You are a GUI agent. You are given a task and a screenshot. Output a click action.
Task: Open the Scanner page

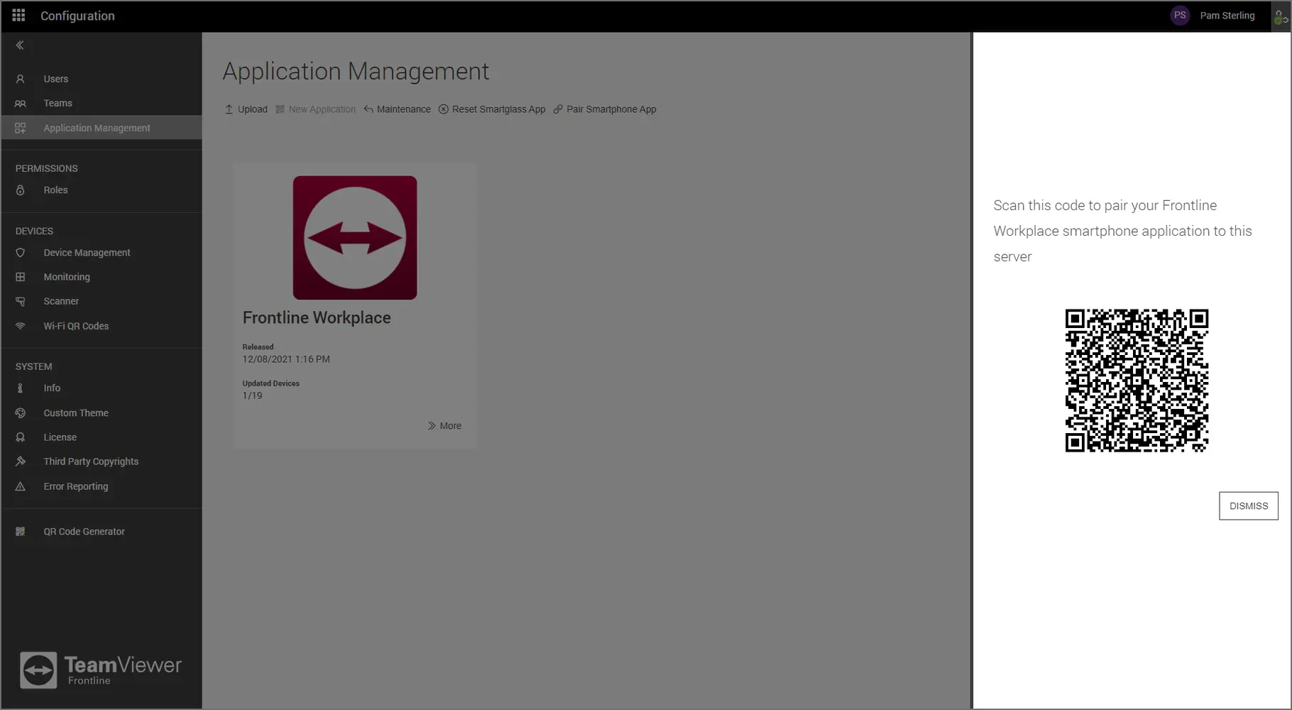pos(102,302)
